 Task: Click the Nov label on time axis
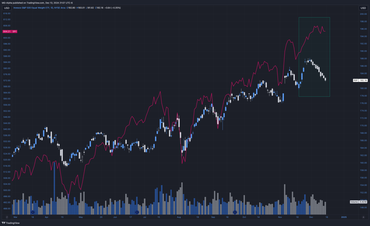click(280, 217)
